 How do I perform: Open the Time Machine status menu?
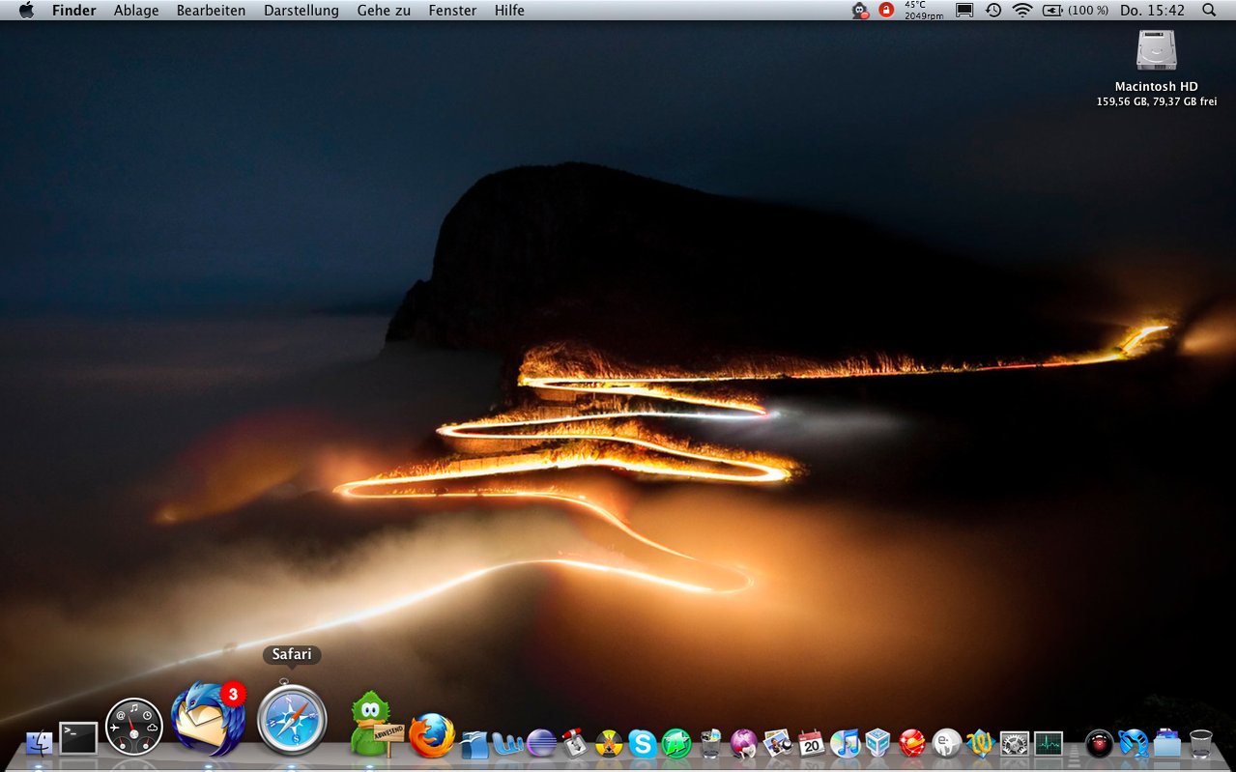point(993,11)
